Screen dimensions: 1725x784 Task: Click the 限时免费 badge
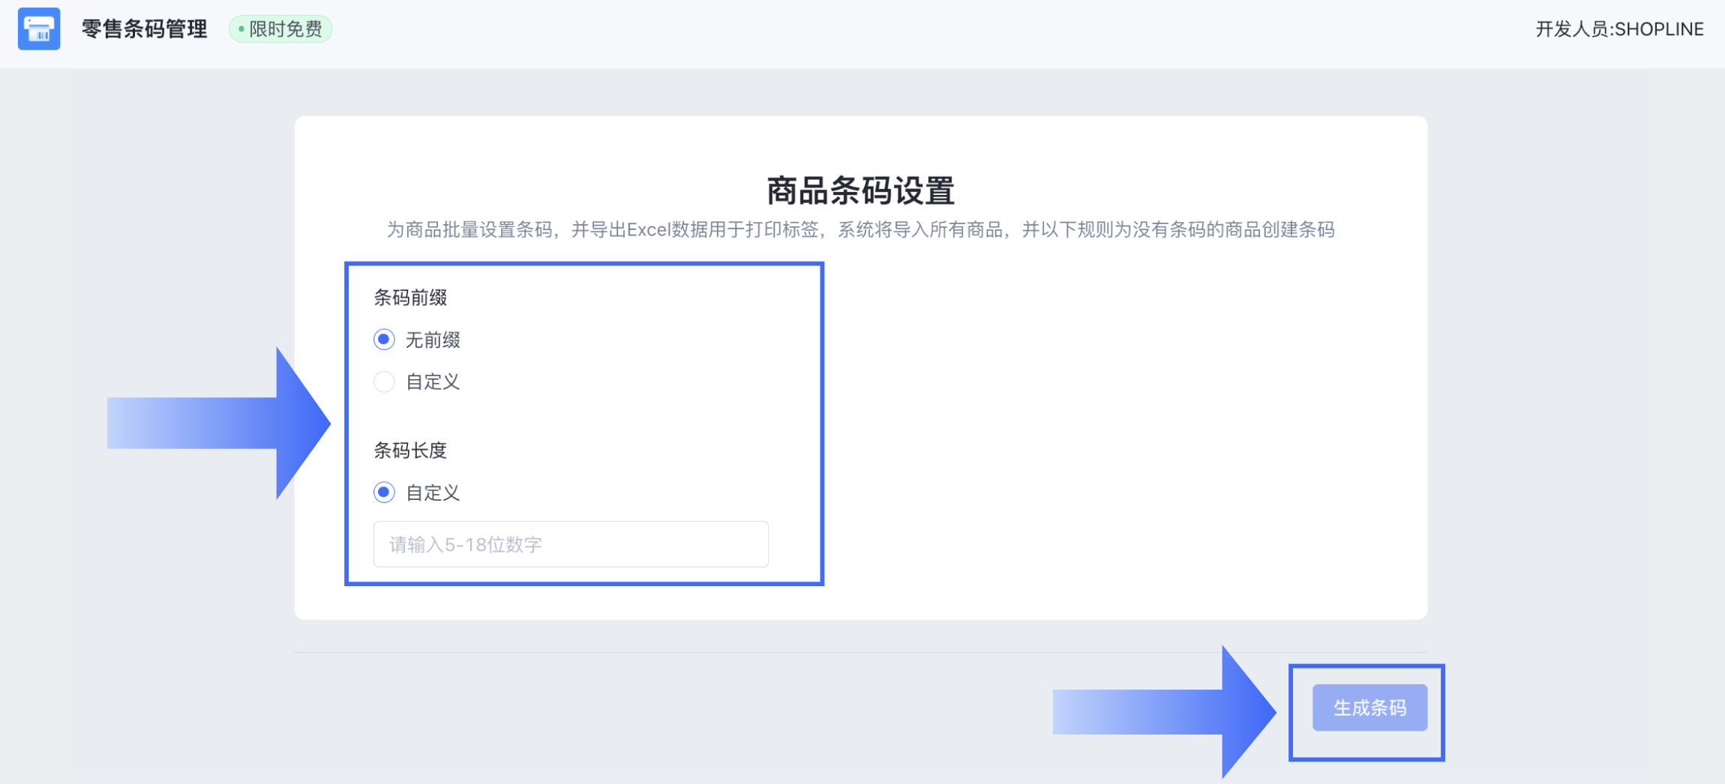[279, 28]
